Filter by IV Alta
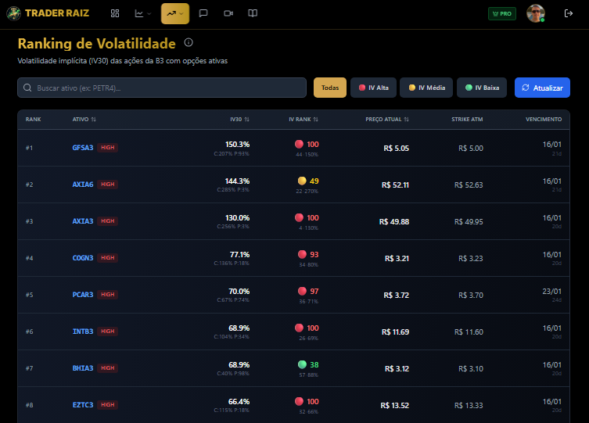This screenshot has height=423, width=589. [373, 88]
